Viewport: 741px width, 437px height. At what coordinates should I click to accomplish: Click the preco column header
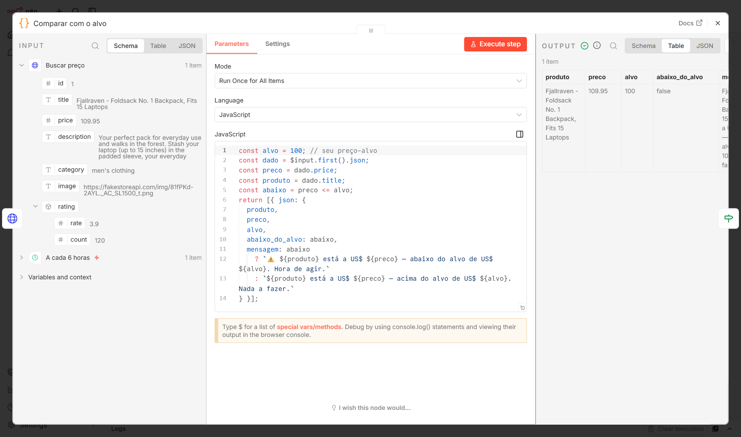click(603, 77)
